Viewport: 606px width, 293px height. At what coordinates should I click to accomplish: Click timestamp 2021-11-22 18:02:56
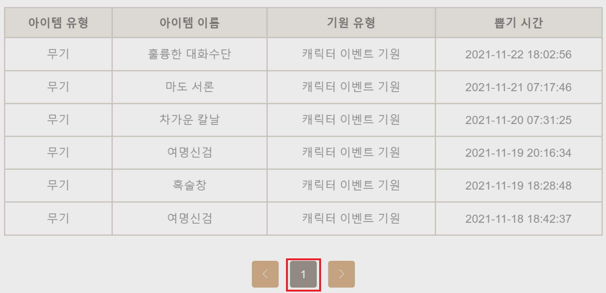click(518, 54)
